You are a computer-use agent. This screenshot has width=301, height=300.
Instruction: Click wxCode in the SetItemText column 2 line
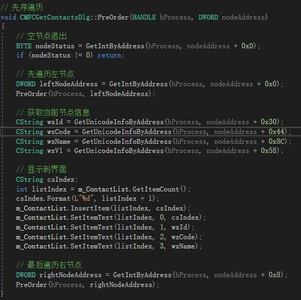[x=183, y=237]
